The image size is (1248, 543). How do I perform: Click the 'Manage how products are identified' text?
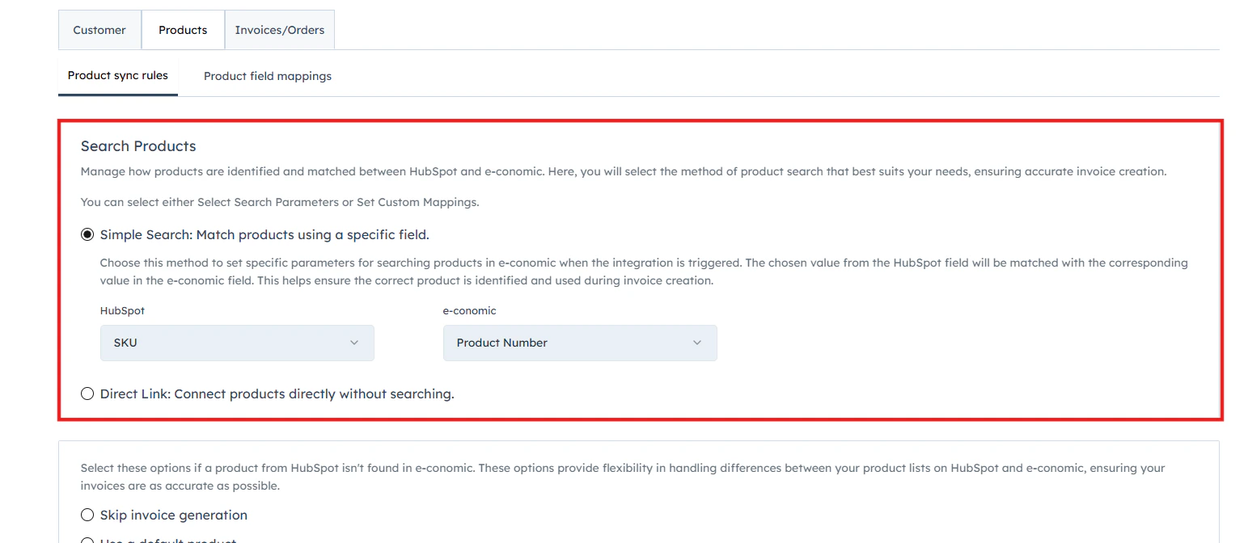pos(624,171)
